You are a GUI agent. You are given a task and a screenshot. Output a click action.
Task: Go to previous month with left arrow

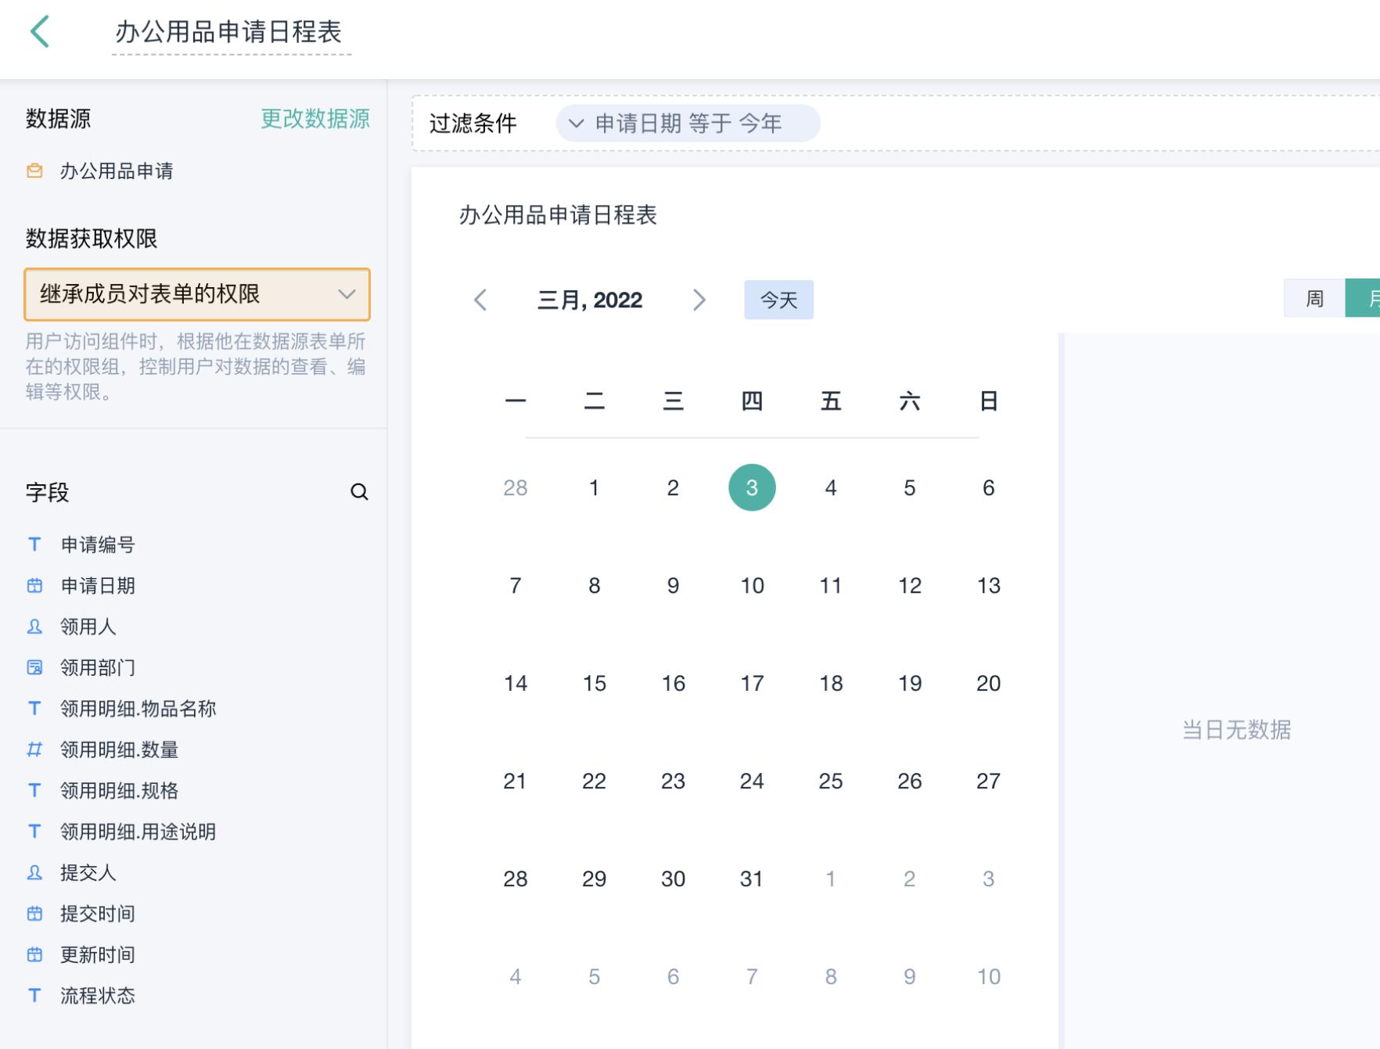coord(480,300)
